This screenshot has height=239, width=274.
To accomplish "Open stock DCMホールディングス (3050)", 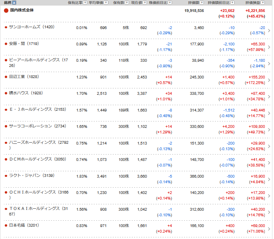I will tap(37, 159).
